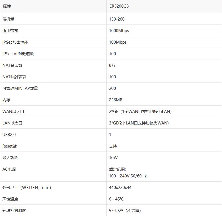Select the '100' value for NAT映射表项

click(113, 77)
